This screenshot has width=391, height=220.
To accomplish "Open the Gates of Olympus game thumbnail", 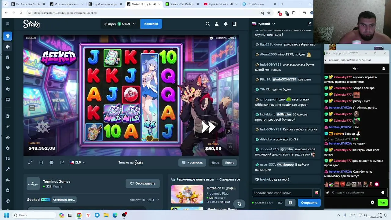I will (x=187, y=194).
